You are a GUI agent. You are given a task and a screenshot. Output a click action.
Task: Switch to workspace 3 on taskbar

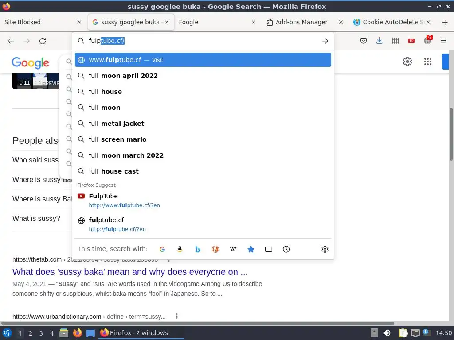[x=41, y=333]
